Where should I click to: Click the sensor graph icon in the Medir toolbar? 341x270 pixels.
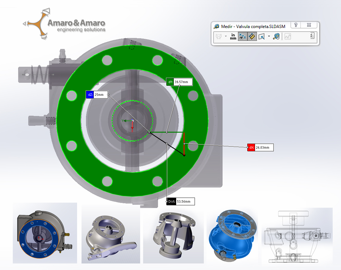(287, 36)
